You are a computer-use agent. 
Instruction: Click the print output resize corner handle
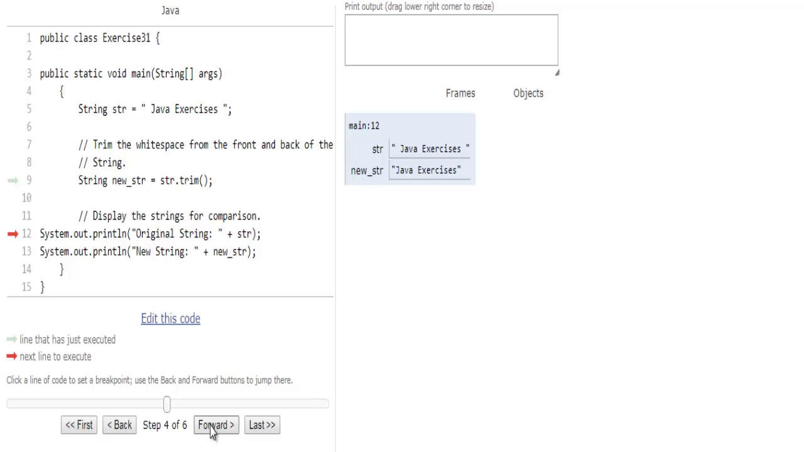coord(557,73)
